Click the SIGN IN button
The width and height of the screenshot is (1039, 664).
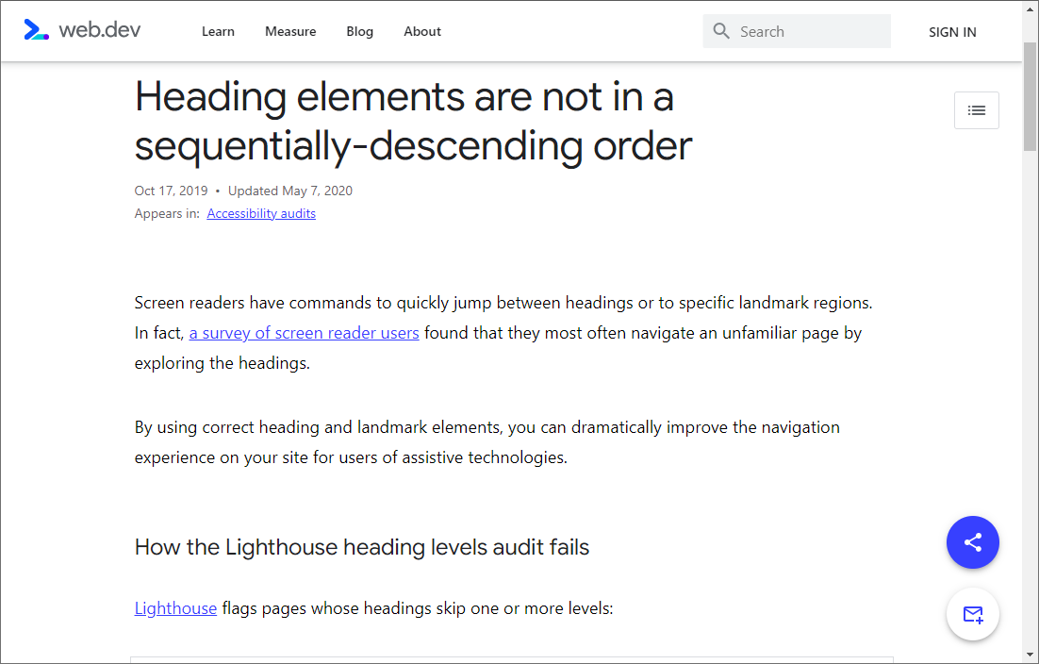[x=951, y=31]
